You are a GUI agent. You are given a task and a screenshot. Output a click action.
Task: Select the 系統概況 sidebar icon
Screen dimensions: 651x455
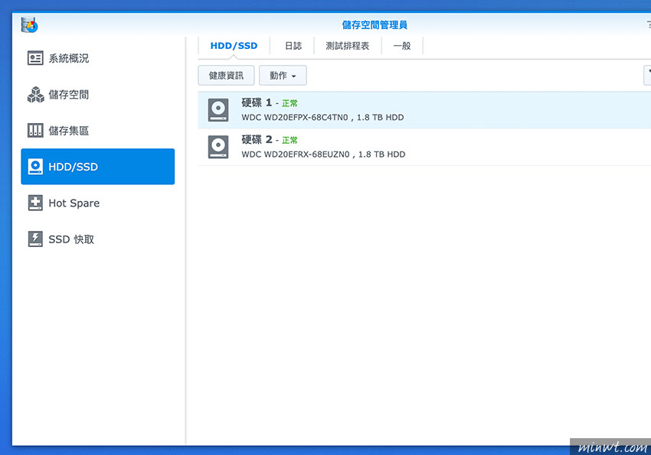pos(36,57)
